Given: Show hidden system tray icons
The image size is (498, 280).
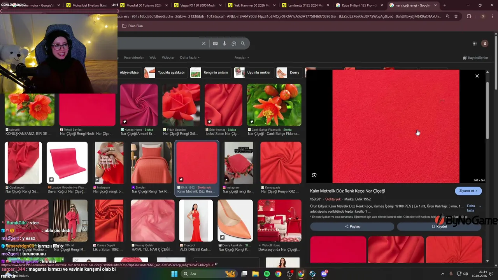Looking at the screenshot, I should coord(443,274).
